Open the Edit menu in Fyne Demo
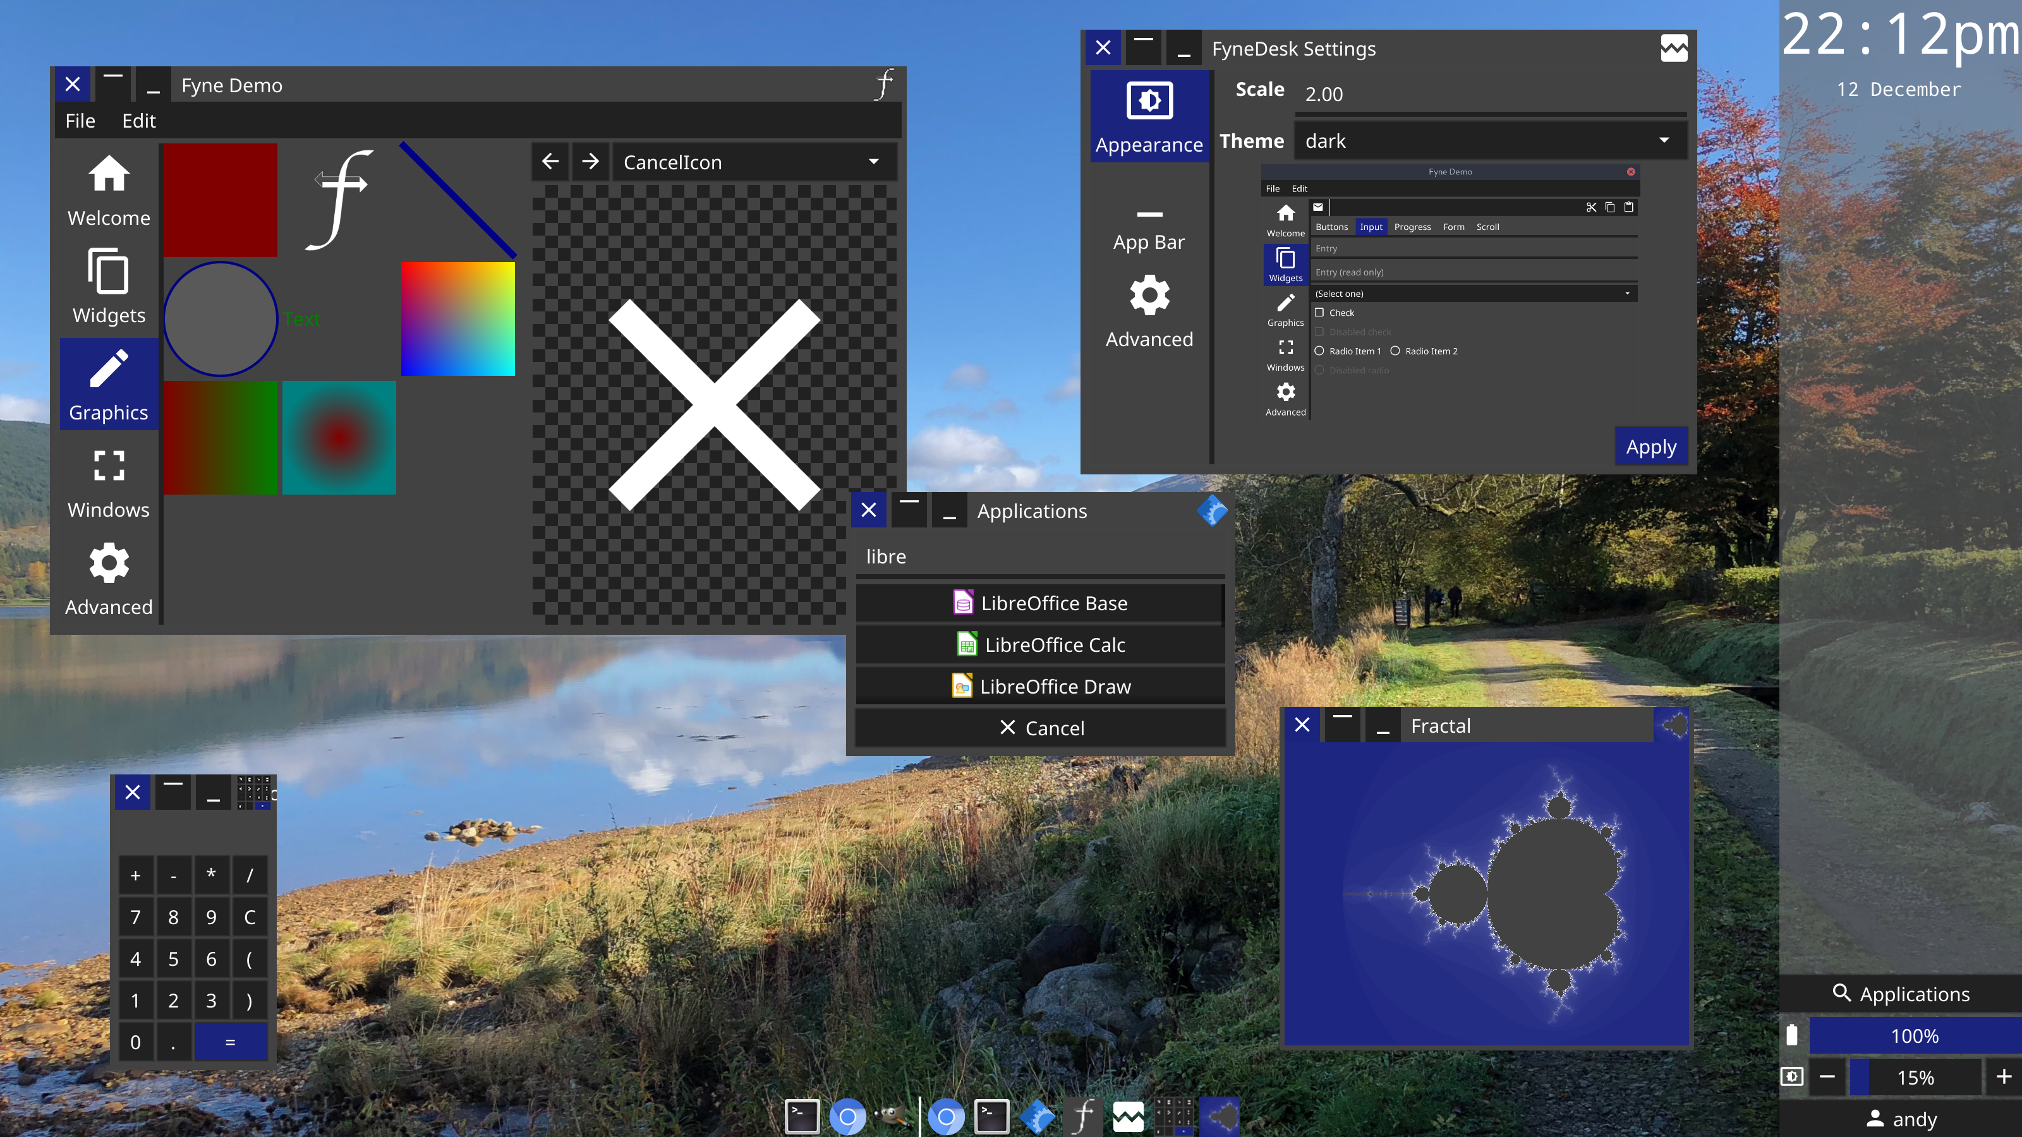 [138, 121]
